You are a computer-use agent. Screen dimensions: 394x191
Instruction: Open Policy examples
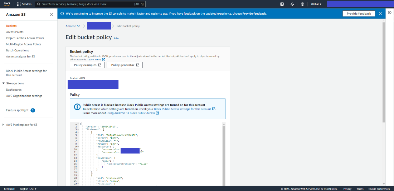(87, 65)
